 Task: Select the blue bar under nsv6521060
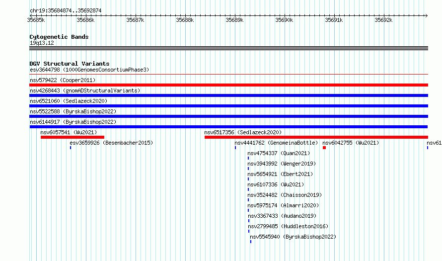point(228,106)
